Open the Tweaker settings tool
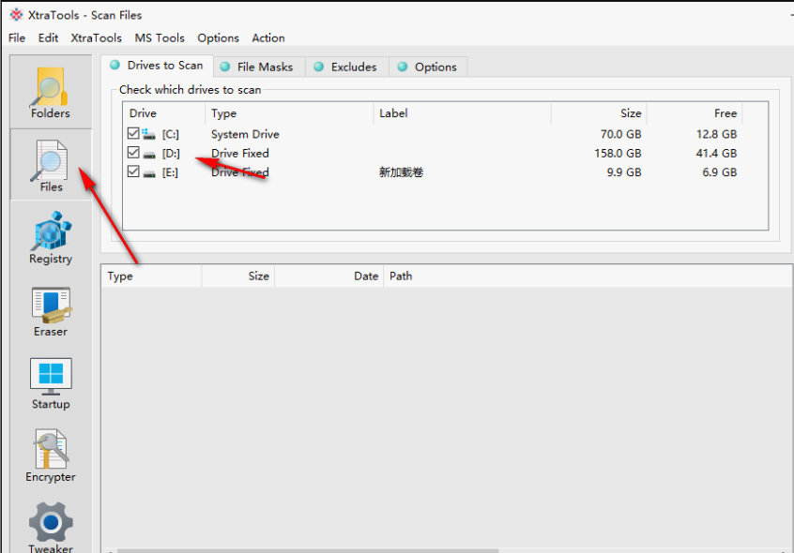This screenshot has height=553, width=794. pyautogui.click(x=51, y=528)
